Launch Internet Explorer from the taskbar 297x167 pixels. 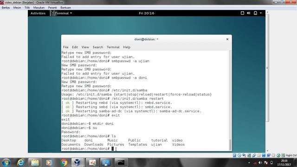[20, 162]
